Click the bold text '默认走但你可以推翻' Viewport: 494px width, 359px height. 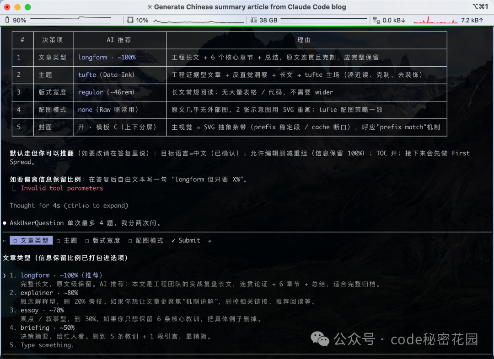[42, 153]
